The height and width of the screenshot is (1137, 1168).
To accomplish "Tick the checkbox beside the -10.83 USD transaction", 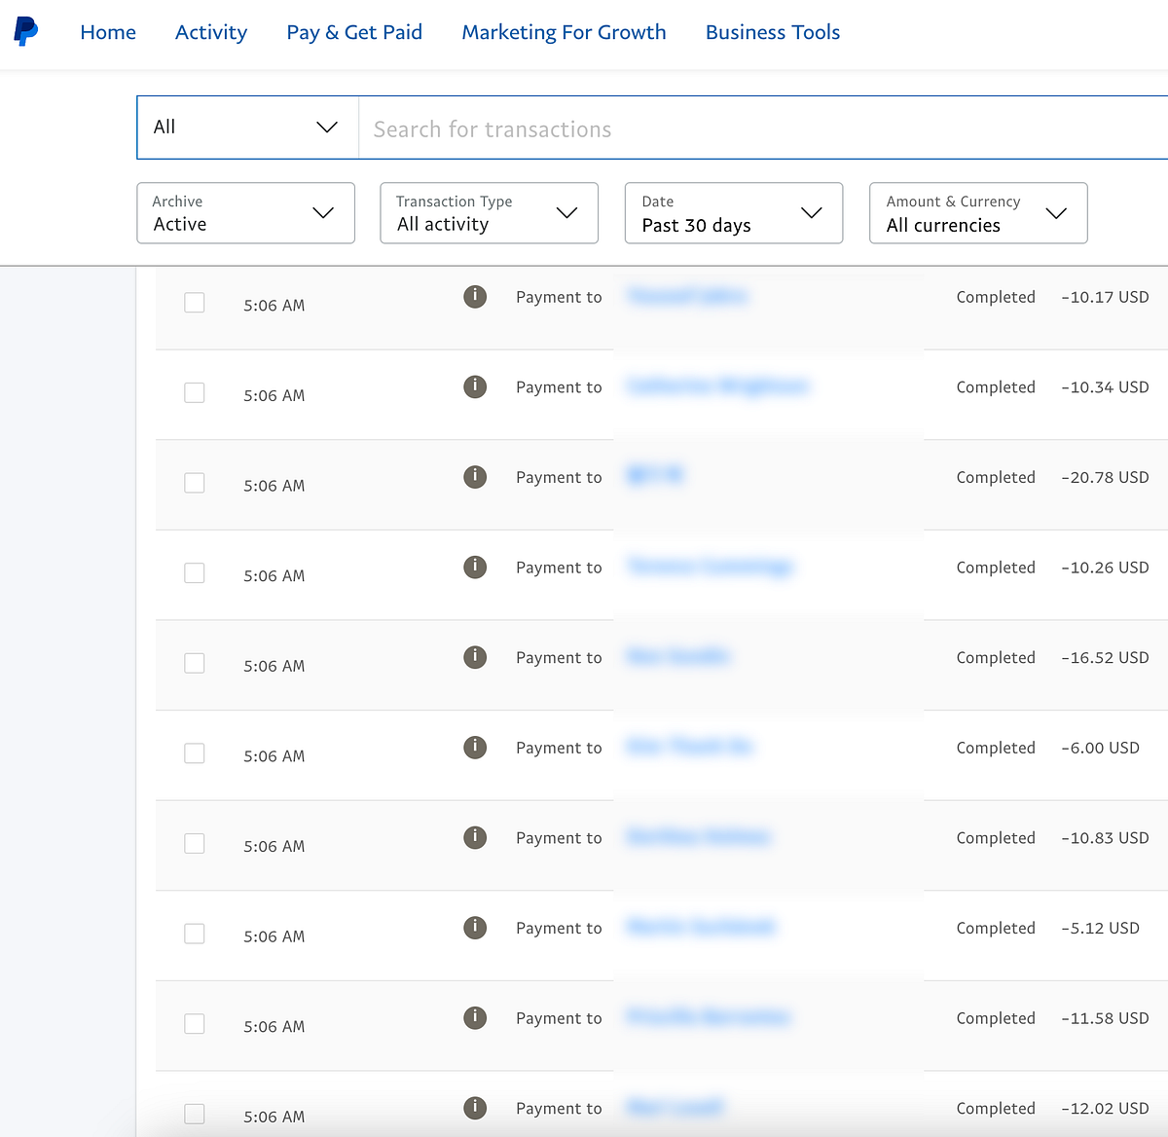I will point(195,843).
